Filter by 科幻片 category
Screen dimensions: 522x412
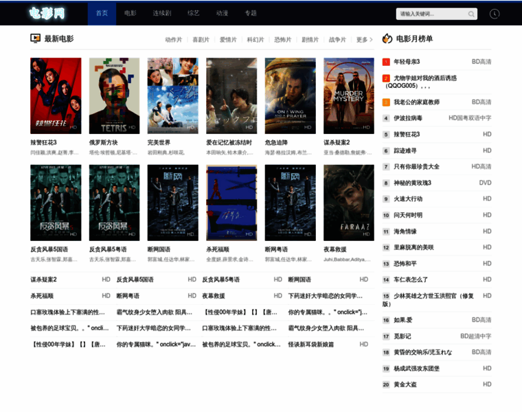[256, 40]
